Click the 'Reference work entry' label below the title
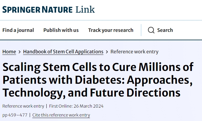Image resolution: width=202 pixels, height=121 pixels. coord(23,106)
